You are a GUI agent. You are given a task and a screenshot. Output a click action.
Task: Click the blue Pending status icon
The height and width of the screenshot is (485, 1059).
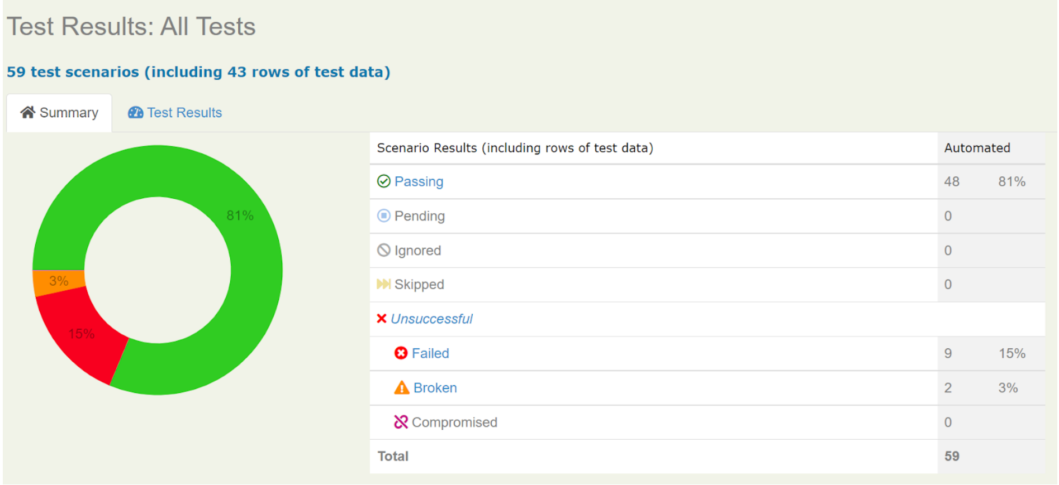384,215
